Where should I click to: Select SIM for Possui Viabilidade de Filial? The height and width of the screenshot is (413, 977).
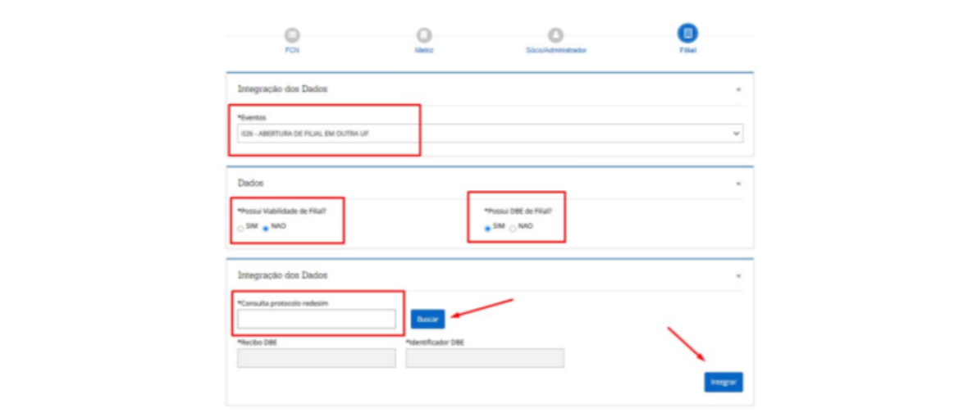click(240, 229)
